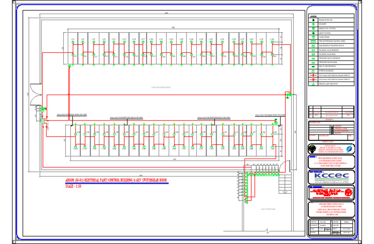Click the '6.6kV SWITCHGEAR ROOM' room label

point(161,87)
